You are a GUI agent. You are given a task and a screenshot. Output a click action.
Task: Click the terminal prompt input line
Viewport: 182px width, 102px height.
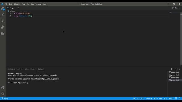(x=18, y=83)
